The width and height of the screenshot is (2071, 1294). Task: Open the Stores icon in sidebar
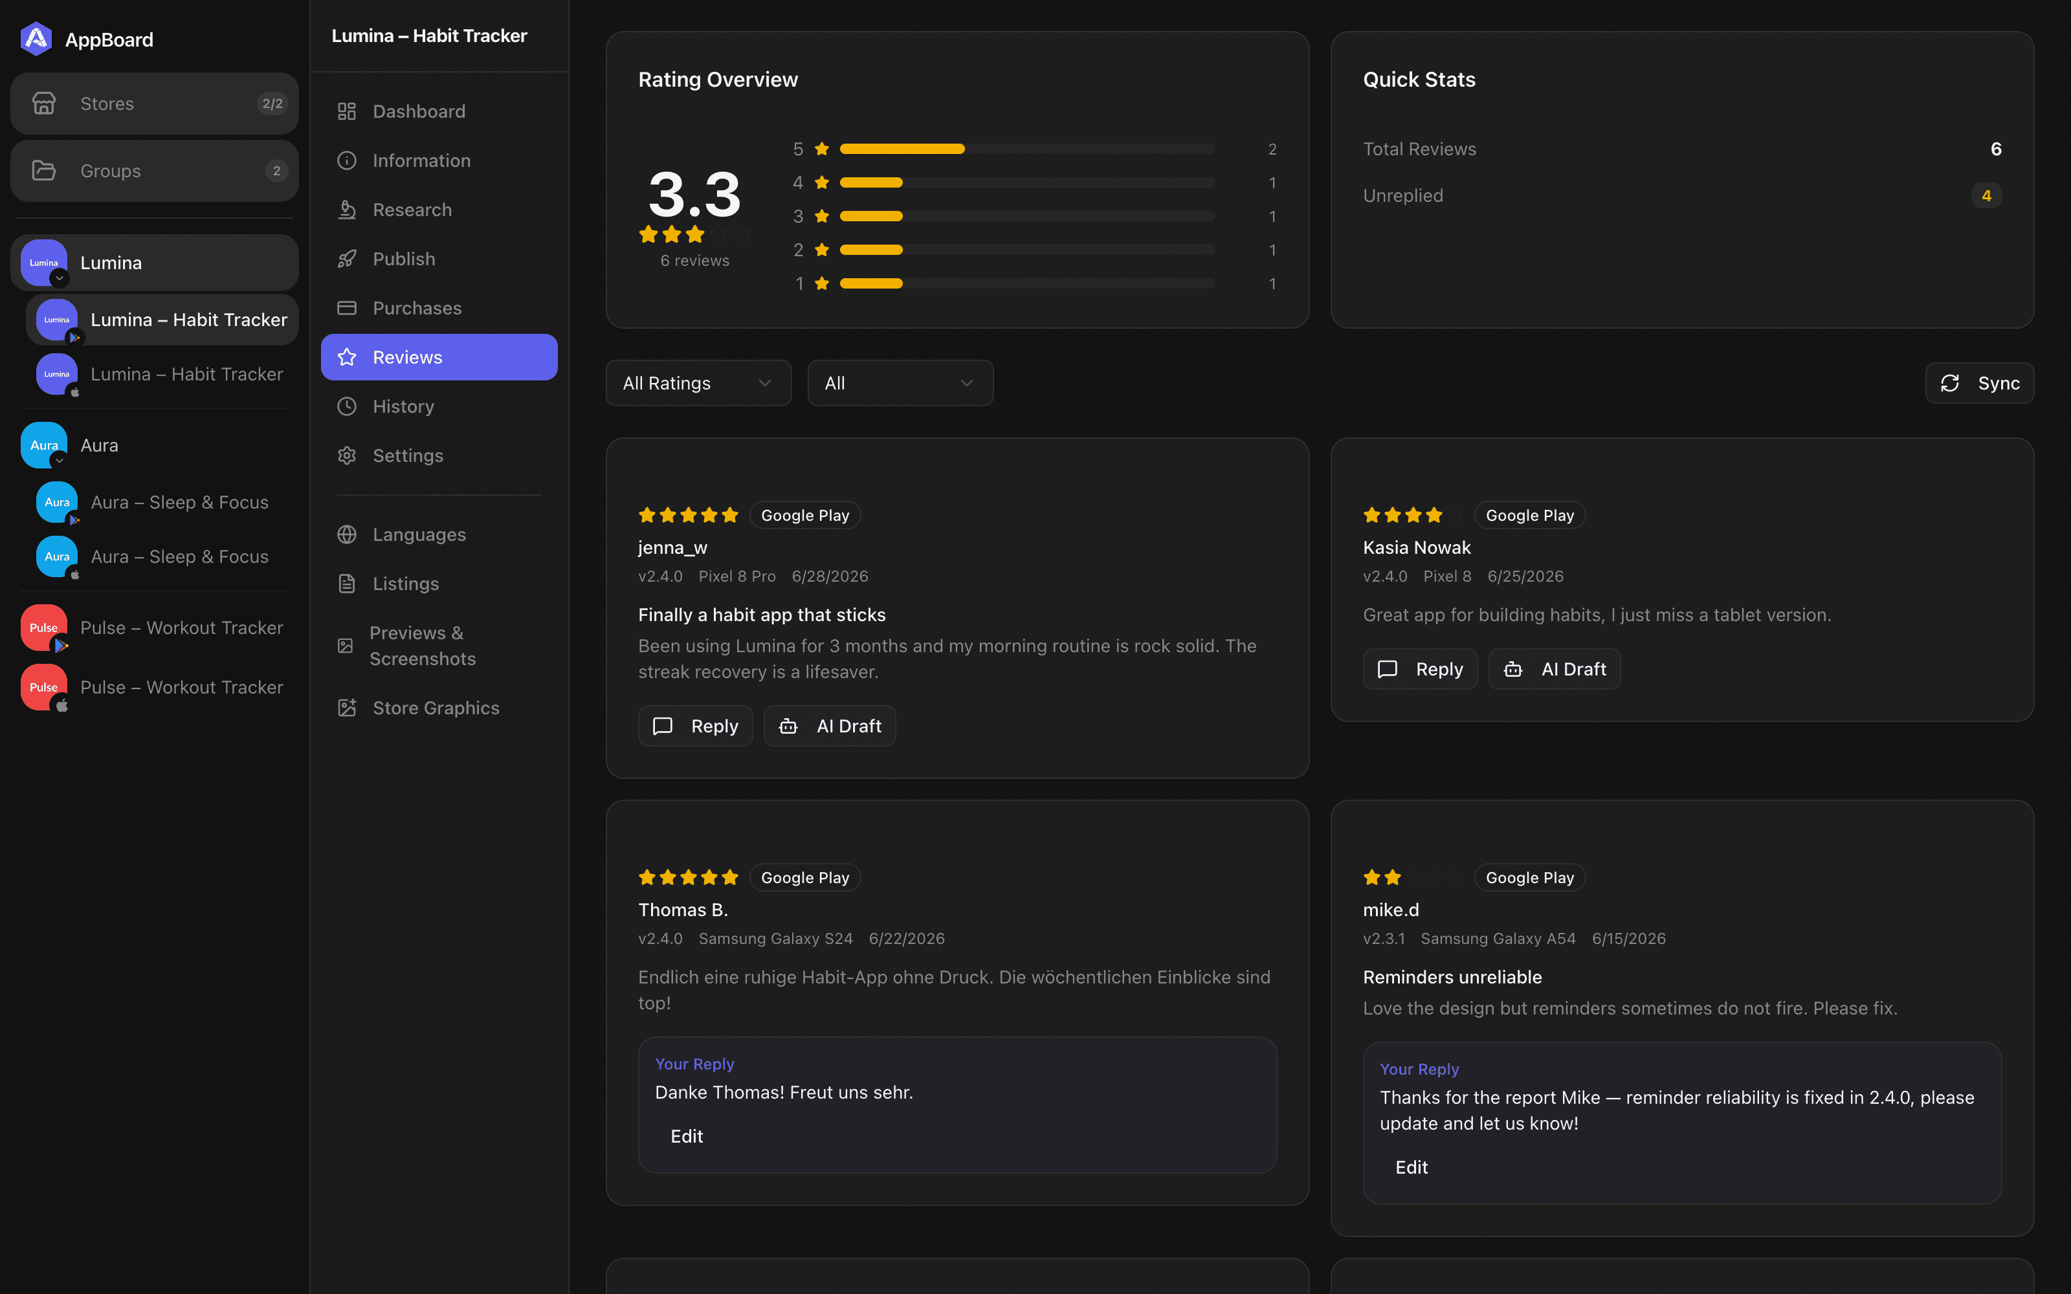(x=43, y=104)
